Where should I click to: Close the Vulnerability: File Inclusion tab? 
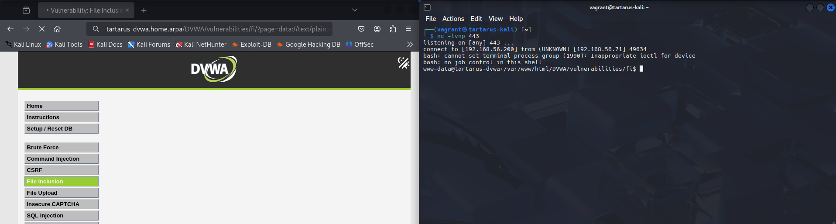[x=127, y=10]
